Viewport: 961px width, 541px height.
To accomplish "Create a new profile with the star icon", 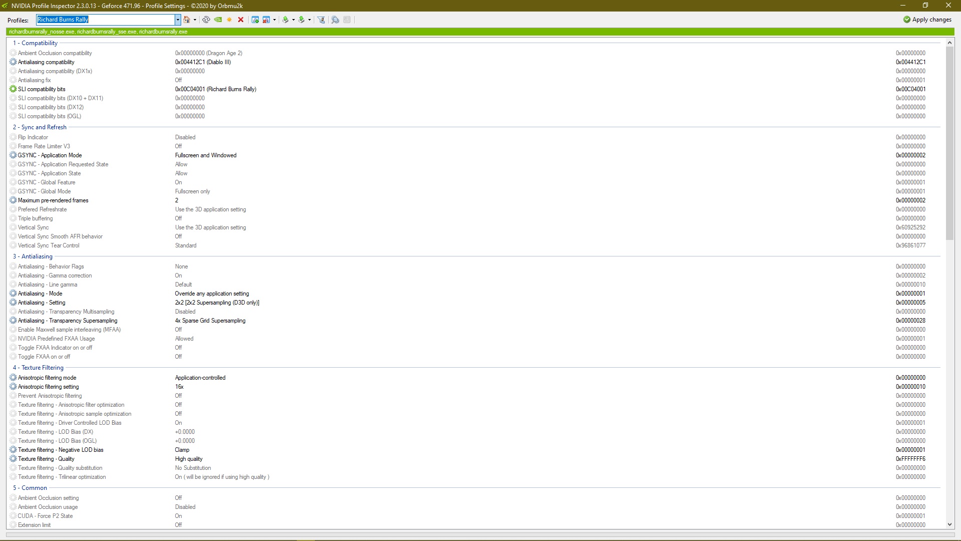I will tap(229, 20).
